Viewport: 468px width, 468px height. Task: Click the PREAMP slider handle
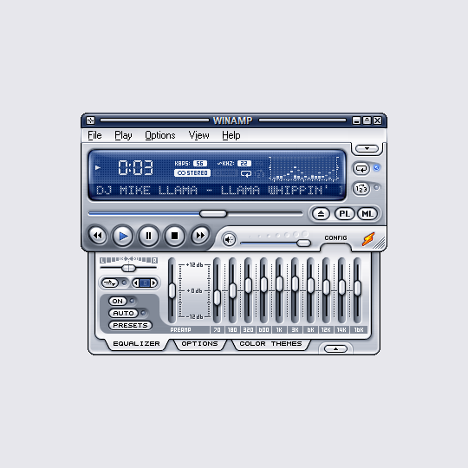[172, 290]
